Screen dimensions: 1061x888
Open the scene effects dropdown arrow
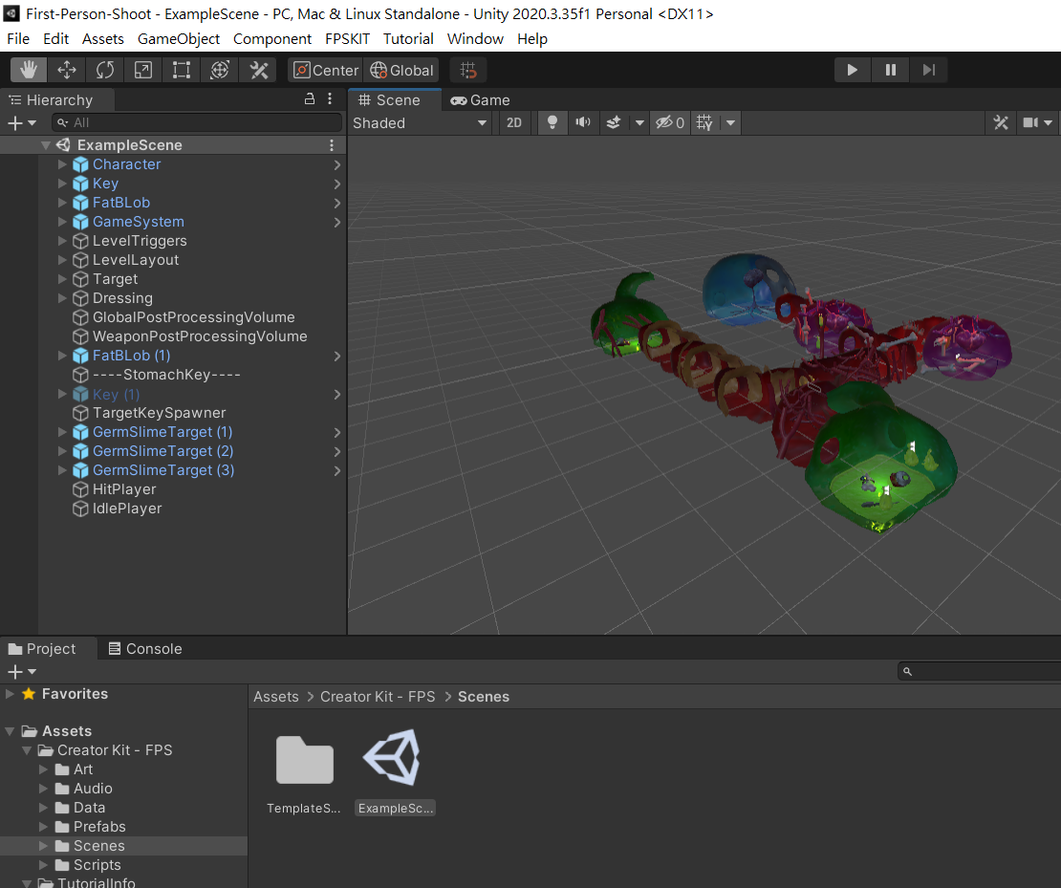639,122
